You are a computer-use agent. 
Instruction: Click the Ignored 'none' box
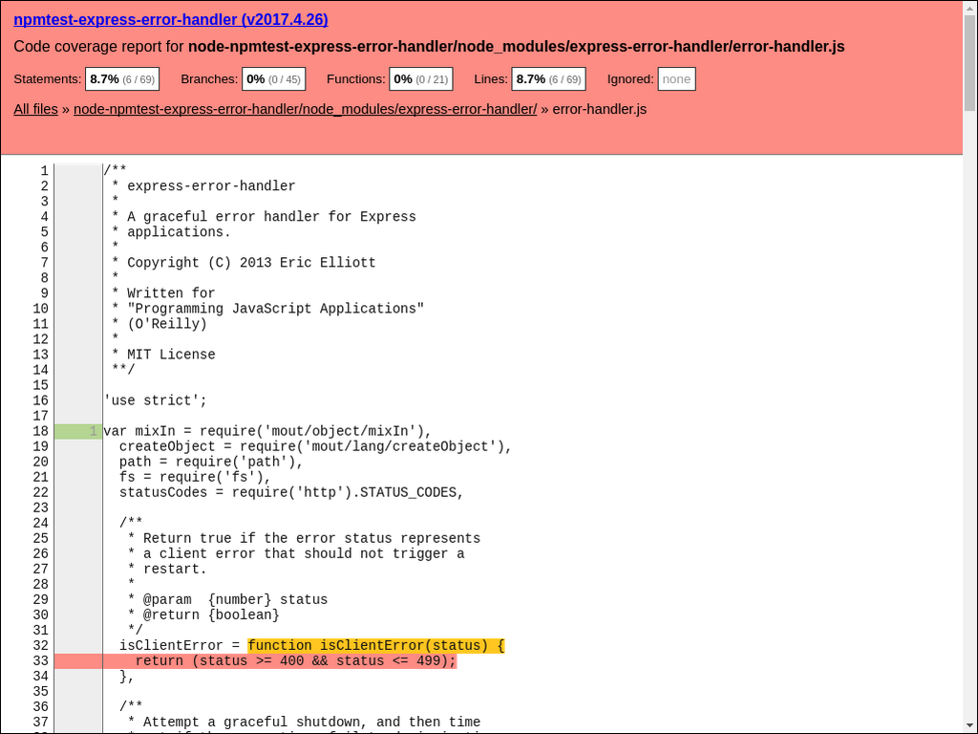coord(677,79)
